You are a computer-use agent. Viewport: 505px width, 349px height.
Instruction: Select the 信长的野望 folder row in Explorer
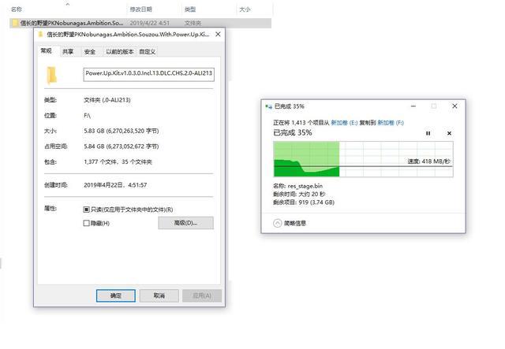pos(140,23)
